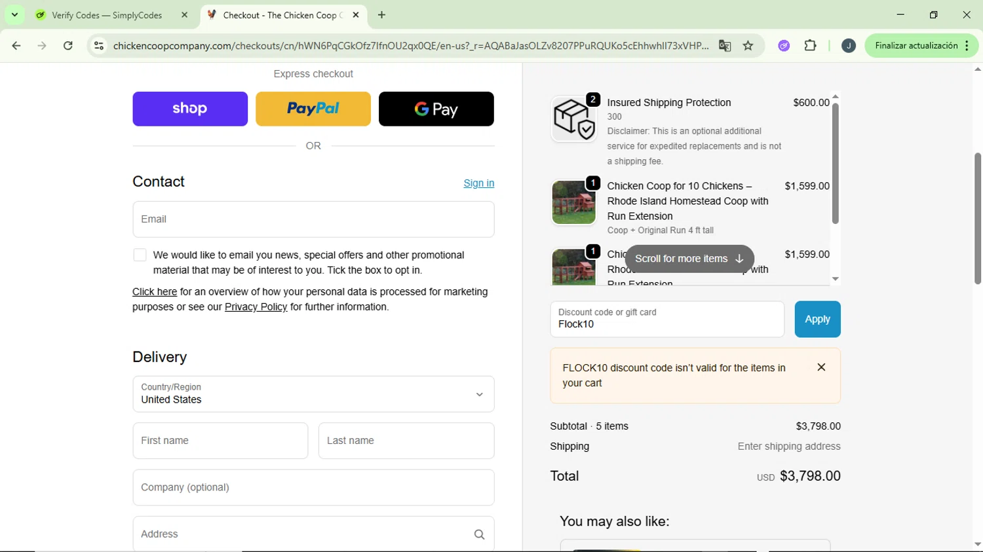This screenshot has height=552, width=983.
Task: Click the address bar URL
Action: coord(410,46)
